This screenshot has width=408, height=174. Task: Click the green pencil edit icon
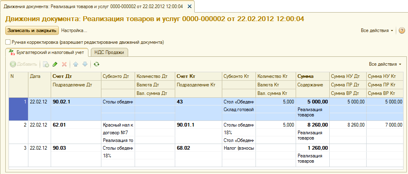coord(55,64)
